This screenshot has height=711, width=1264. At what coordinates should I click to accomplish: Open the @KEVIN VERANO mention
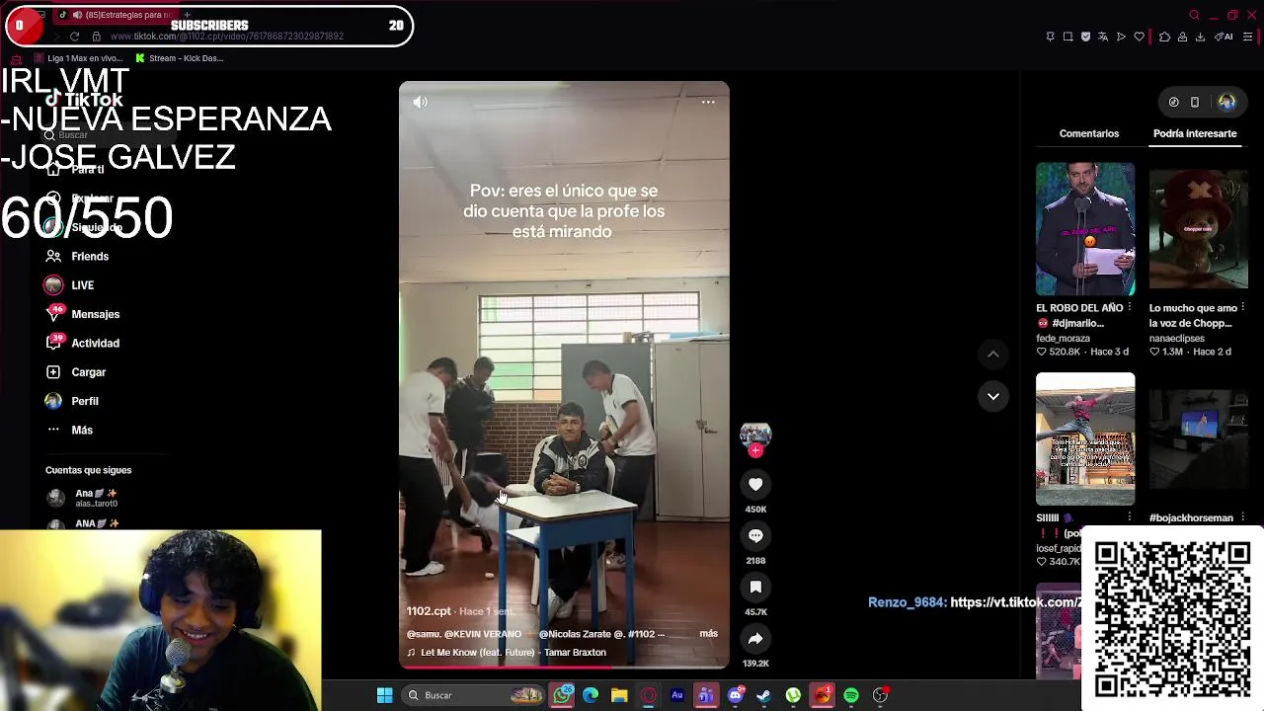click(482, 634)
